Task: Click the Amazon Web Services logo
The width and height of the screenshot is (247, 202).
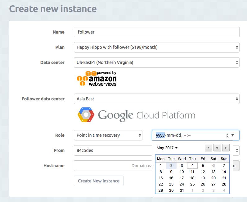Action: click(97, 78)
